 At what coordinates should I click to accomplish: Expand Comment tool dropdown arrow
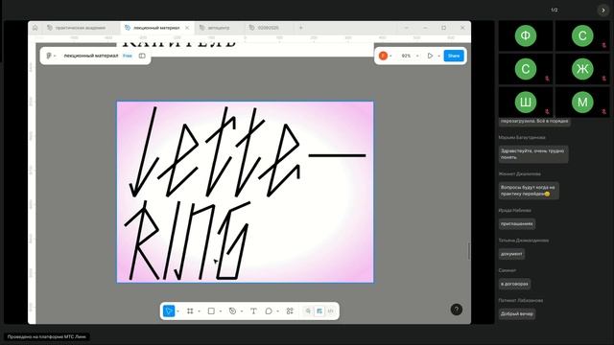tap(277, 311)
